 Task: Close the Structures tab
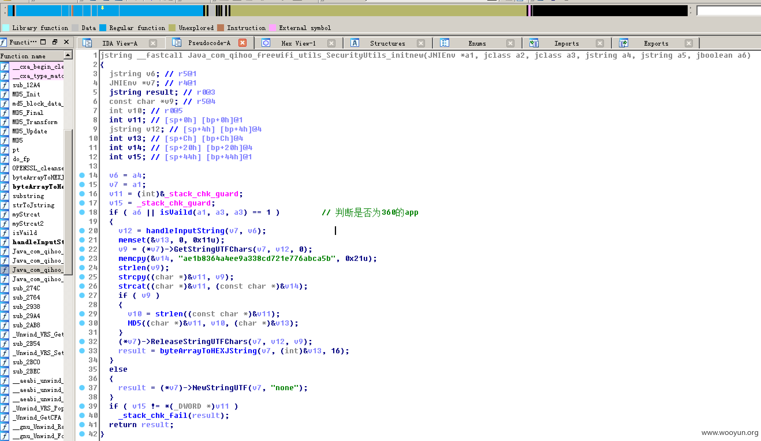pos(421,43)
